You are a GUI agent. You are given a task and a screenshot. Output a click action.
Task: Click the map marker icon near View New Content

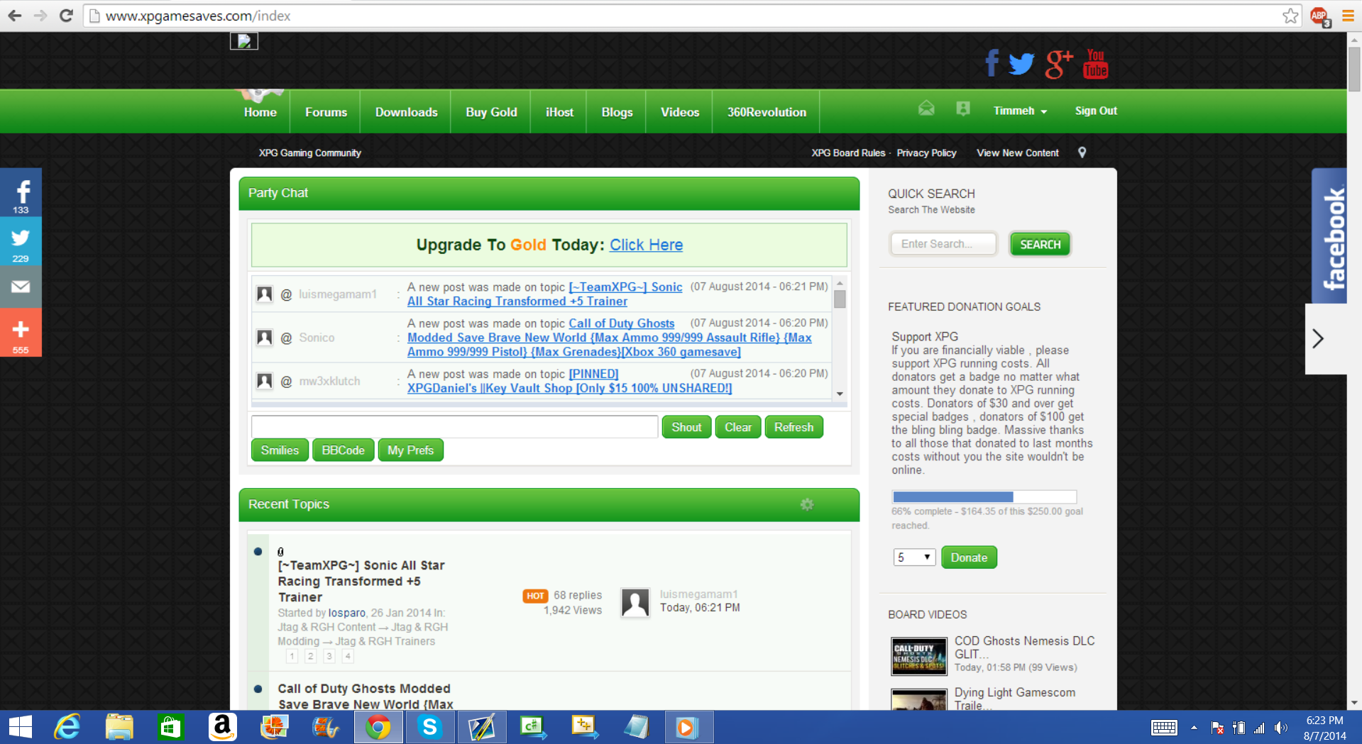(x=1082, y=152)
